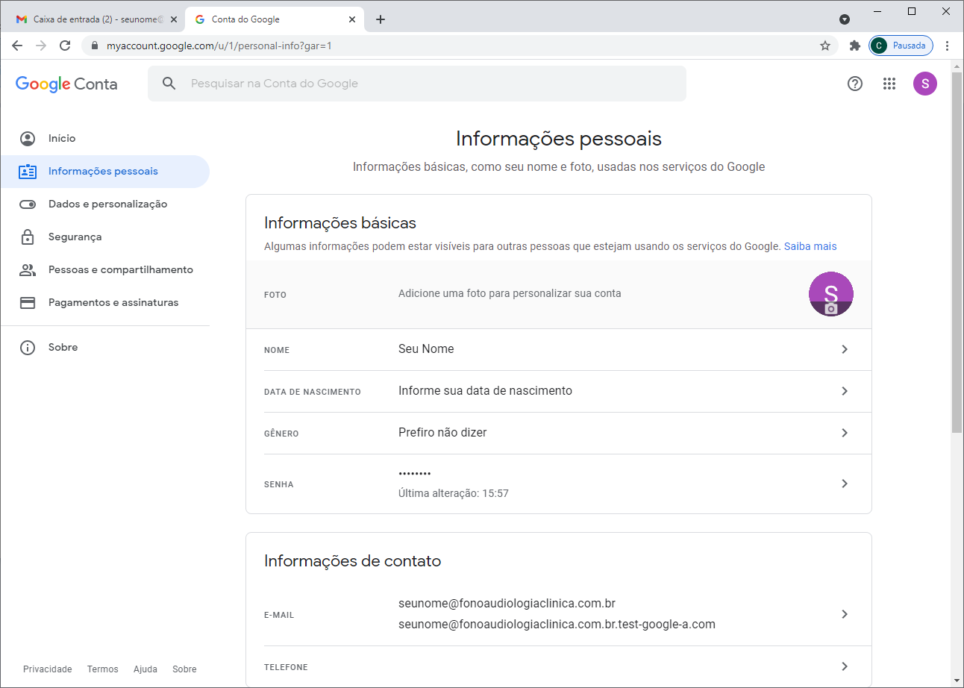This screenshot has height=688, width=964.
Task: Click the Saiba mais link
Action: 810,246
